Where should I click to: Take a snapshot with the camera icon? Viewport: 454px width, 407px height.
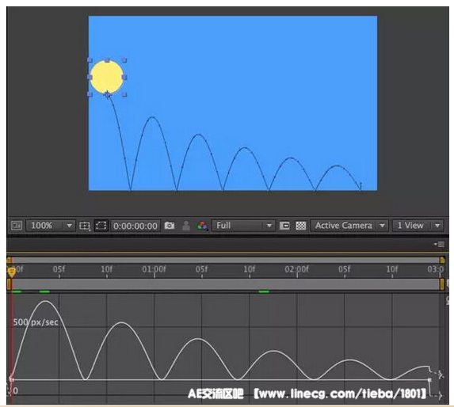click(x=170, y=226)
